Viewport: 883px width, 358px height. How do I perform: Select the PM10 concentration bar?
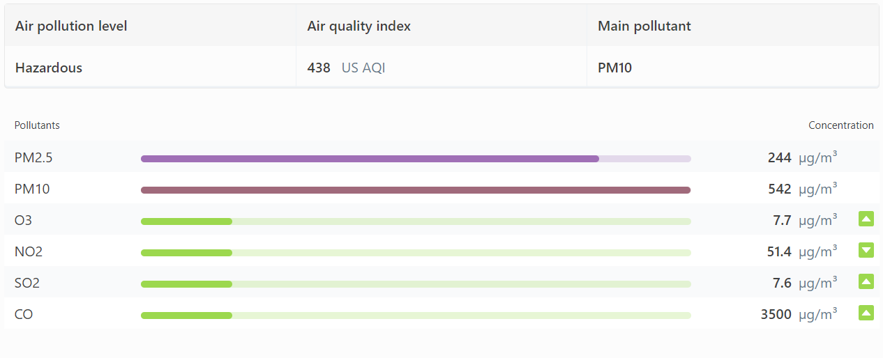click(x=416, y=190)
